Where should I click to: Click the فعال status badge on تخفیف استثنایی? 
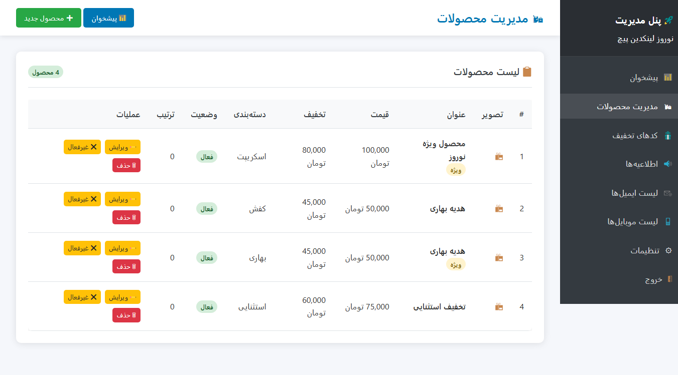(x=206, y=306)
